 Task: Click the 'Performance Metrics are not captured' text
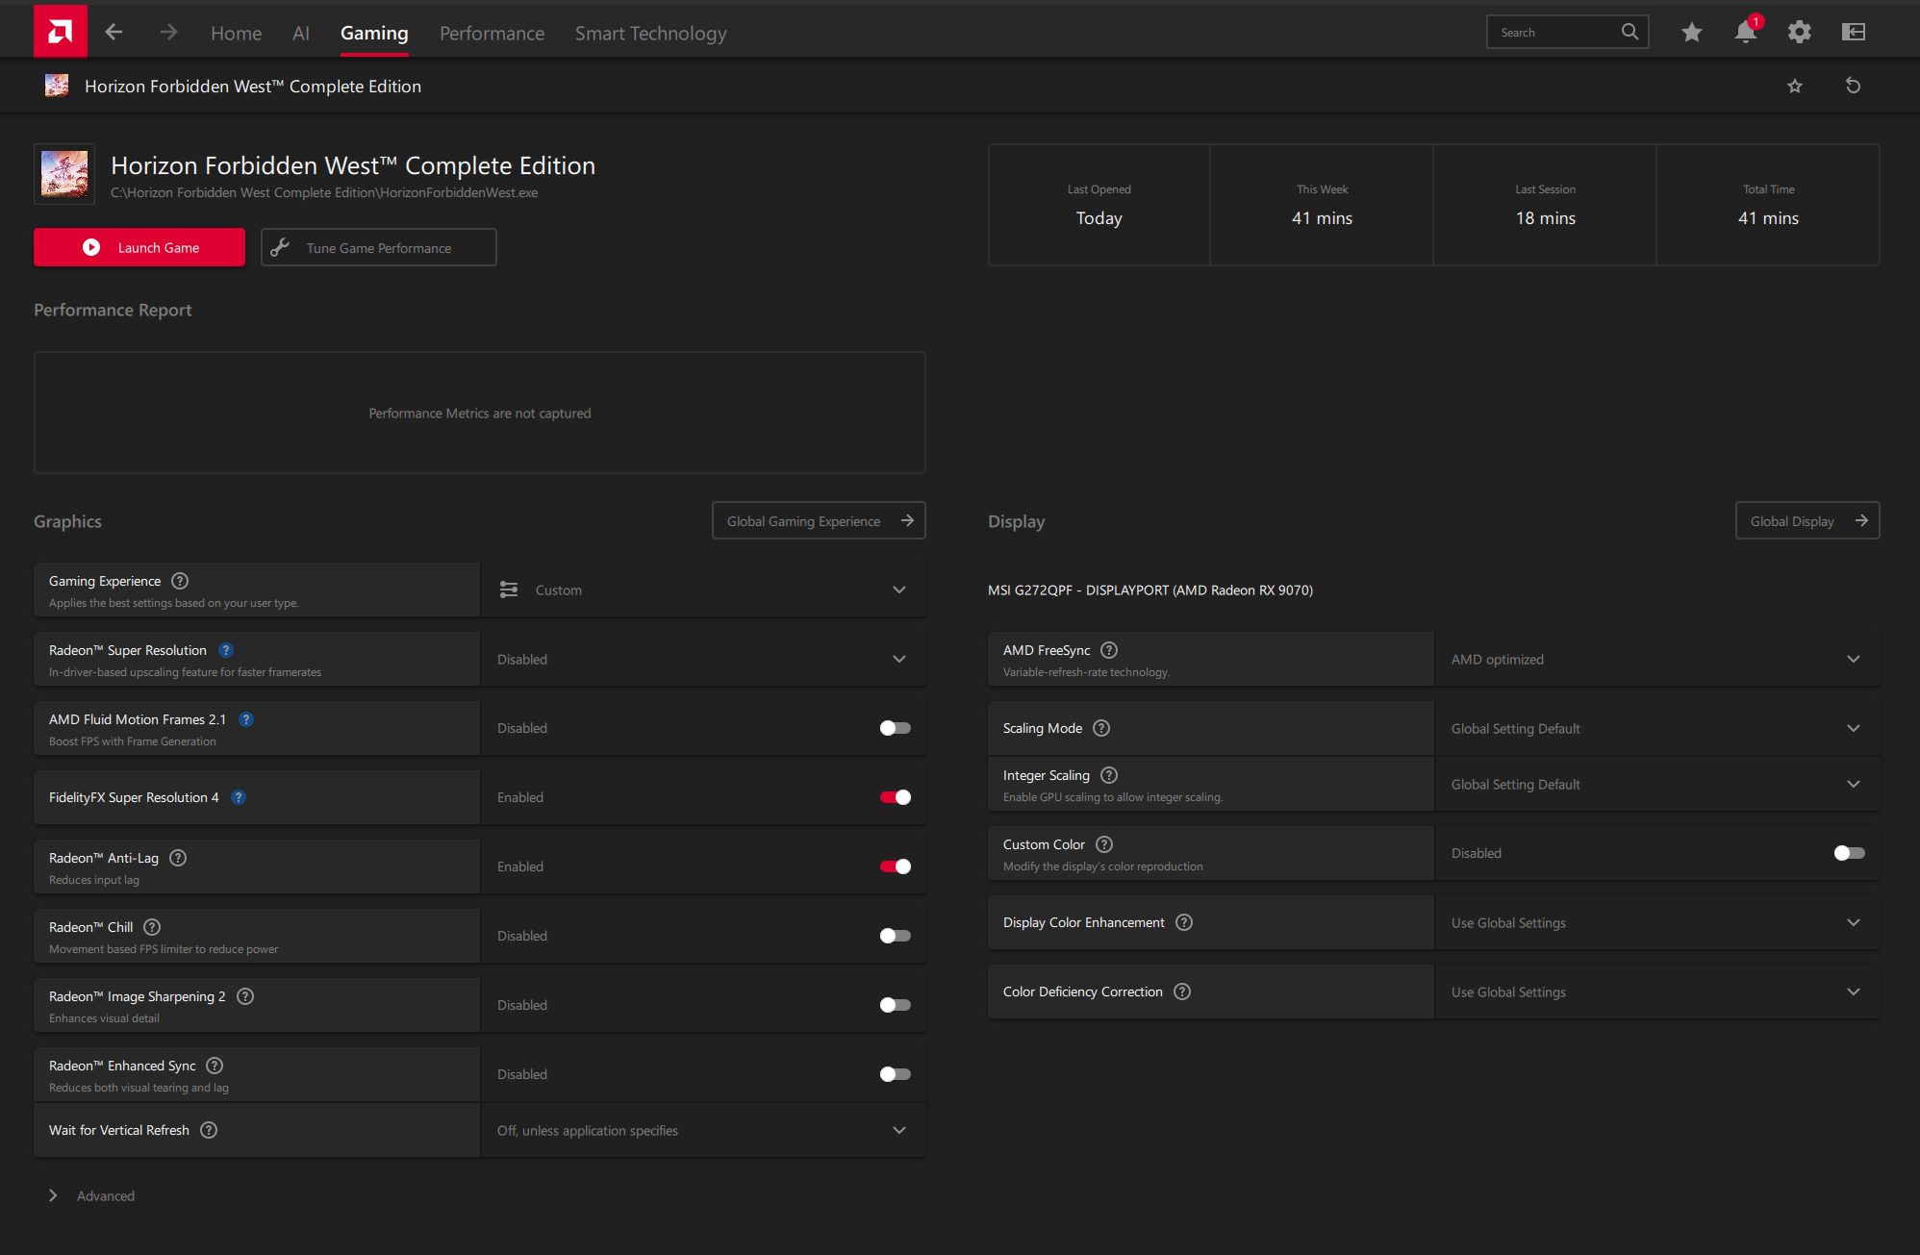pos(480,413)
